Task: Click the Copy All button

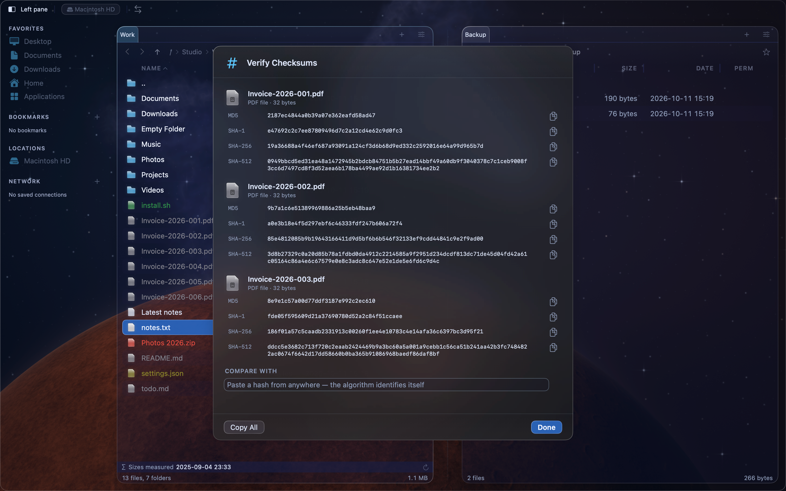Action: point(244,427)
